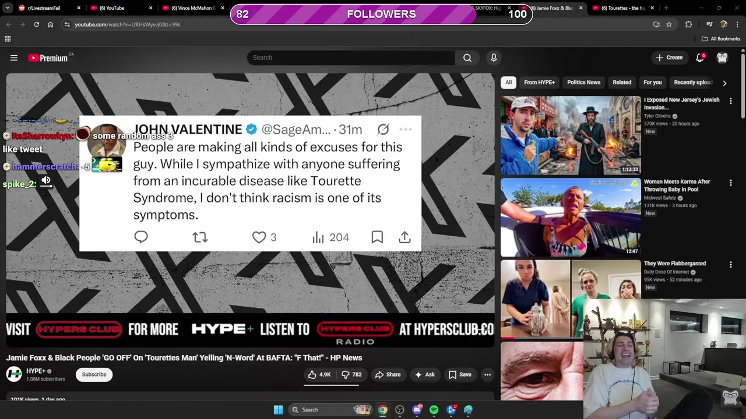This screenshot has height=419, width=746.
Task: Subscribe to the HYPE+ channel
Action: point(94,375)
